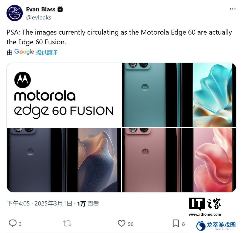The height and width of the screenshot is (233, 243).
Task: Click the IT之家 watermark logo
Action: coord(205,207)
